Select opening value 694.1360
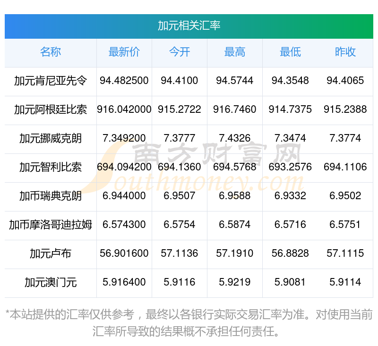The width and height of the screenshot is (378, 346). click(180, 167)
